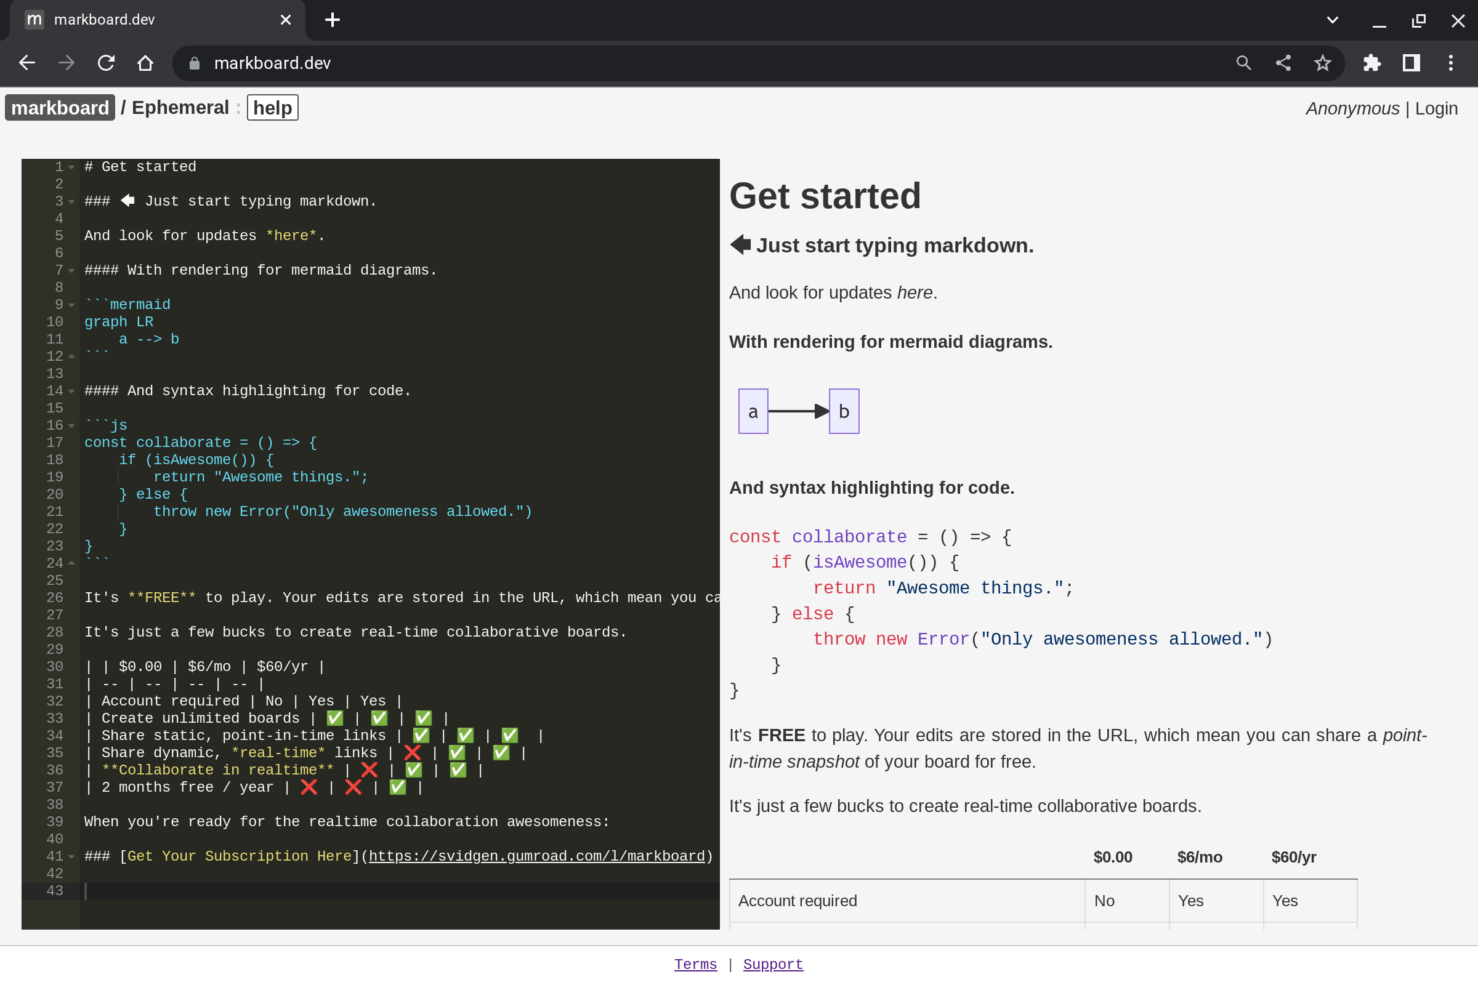Click the left arrow emoji in preview heading
1478x985 pixels.
pos(740,245)
